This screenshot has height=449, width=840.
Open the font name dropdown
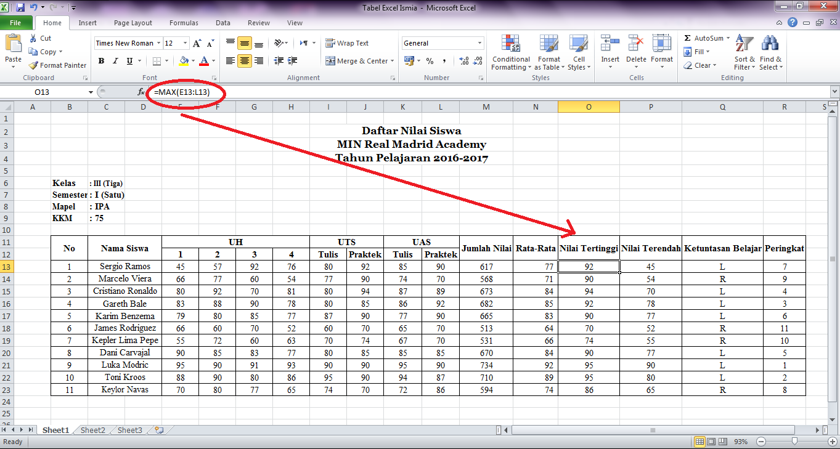coord(158,43)
